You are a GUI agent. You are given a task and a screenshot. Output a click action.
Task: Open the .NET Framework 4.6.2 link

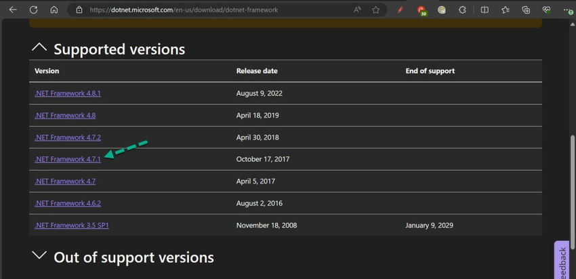pos(67,203)
